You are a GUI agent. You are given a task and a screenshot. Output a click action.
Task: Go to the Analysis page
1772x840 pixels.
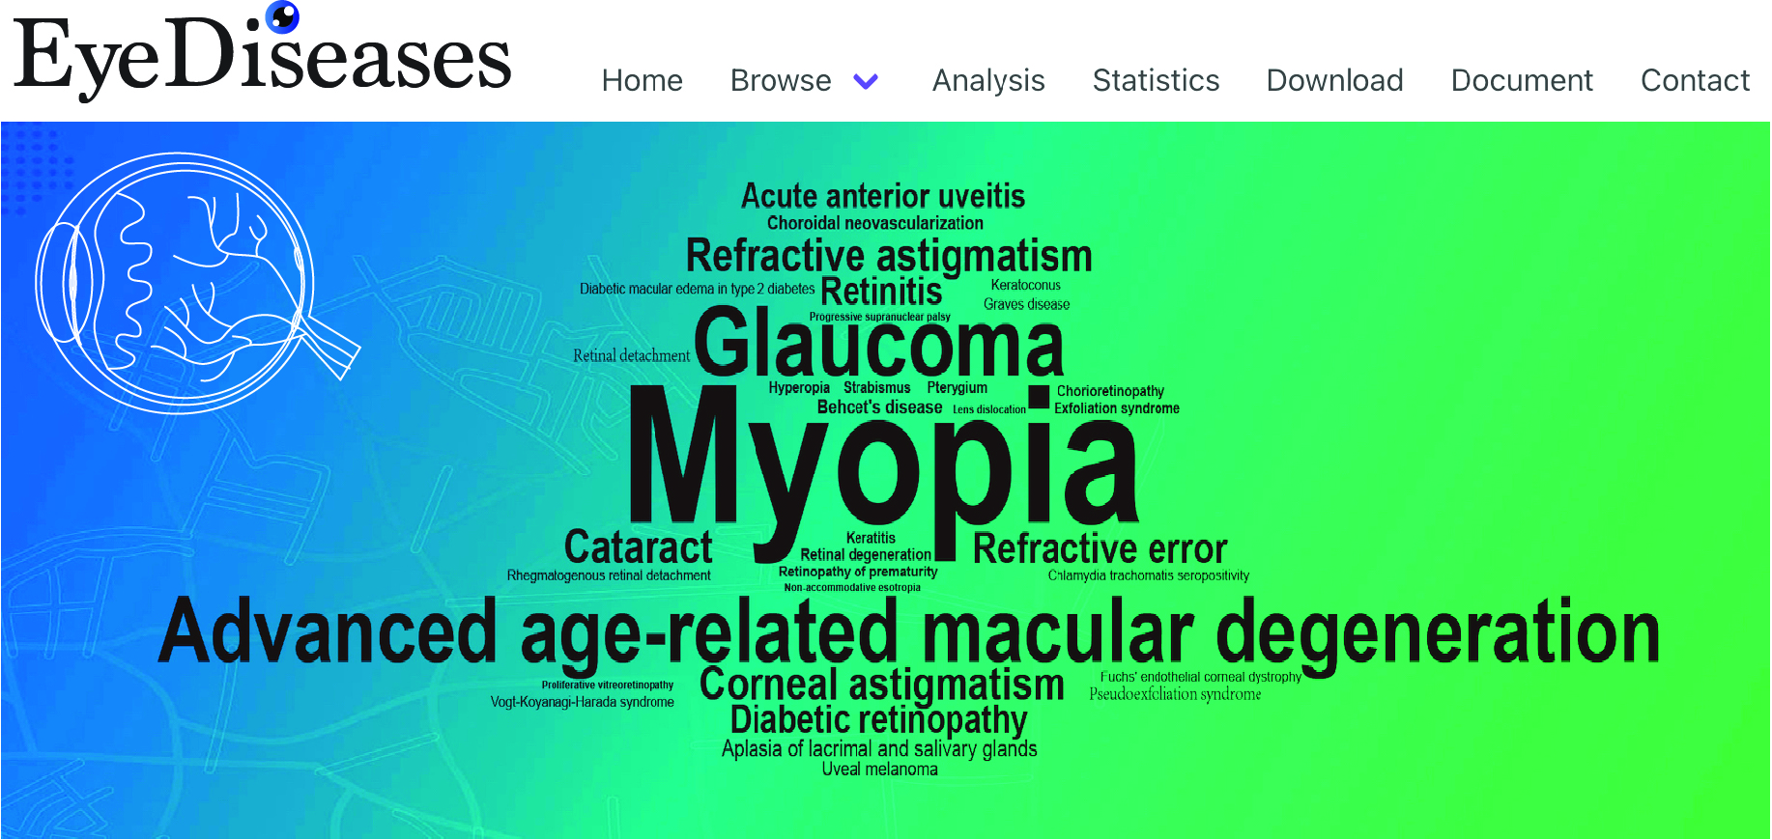coord(988,80)
